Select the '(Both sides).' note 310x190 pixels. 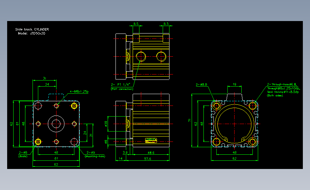(x=275, y=96)
